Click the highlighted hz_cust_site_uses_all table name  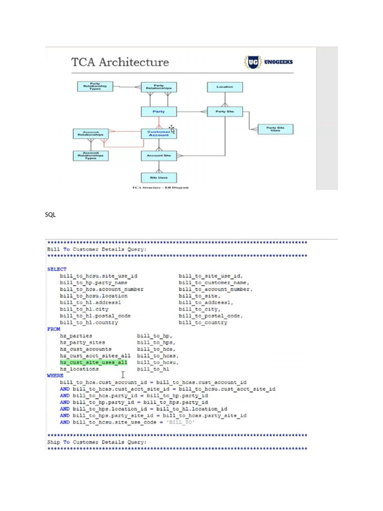tap(93, 362)
